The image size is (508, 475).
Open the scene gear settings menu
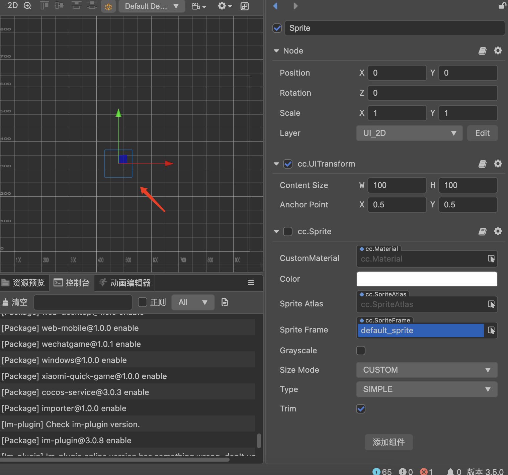tap(225, 6)
